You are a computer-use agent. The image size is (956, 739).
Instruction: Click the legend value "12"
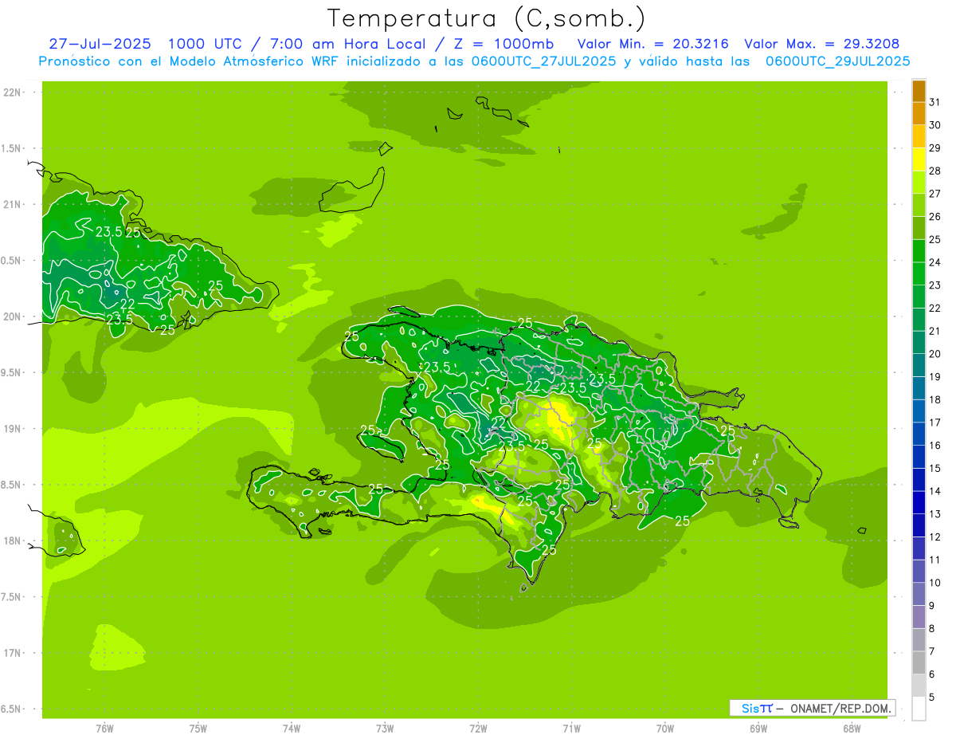point(934,537)
